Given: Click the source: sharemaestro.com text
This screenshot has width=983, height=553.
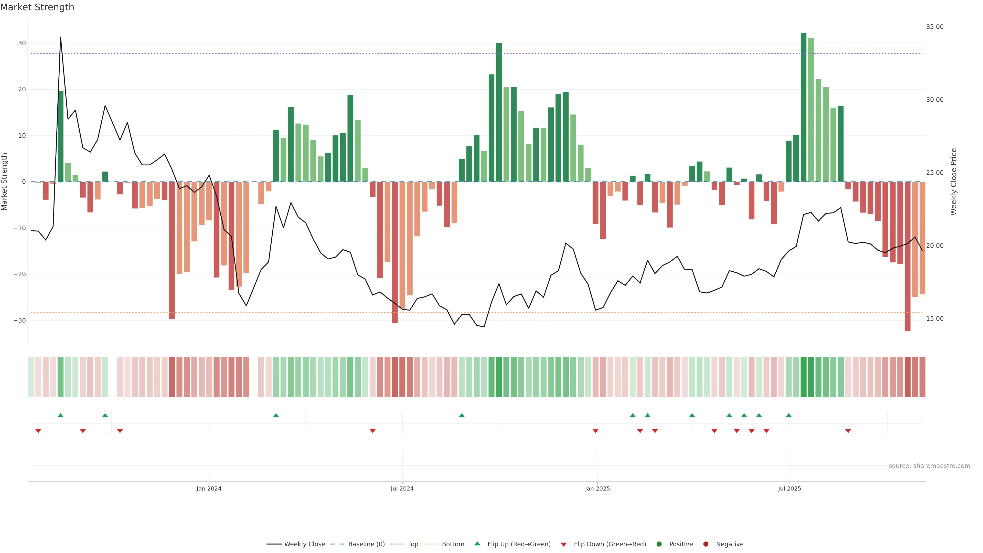Looking at the screenshot, I should tap(929, 466).
